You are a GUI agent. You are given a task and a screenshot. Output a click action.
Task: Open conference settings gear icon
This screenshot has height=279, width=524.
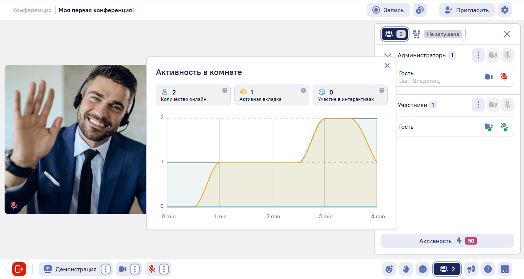coord(505,10)
